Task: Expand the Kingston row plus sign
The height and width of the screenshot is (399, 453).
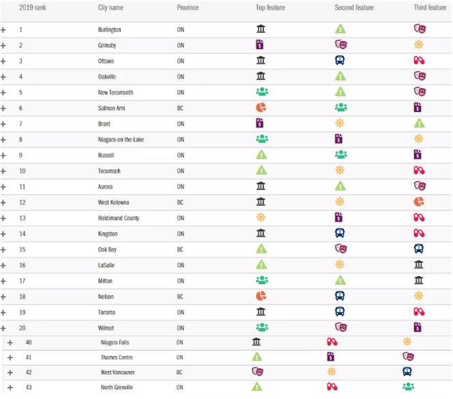Action: pos(4,234)
